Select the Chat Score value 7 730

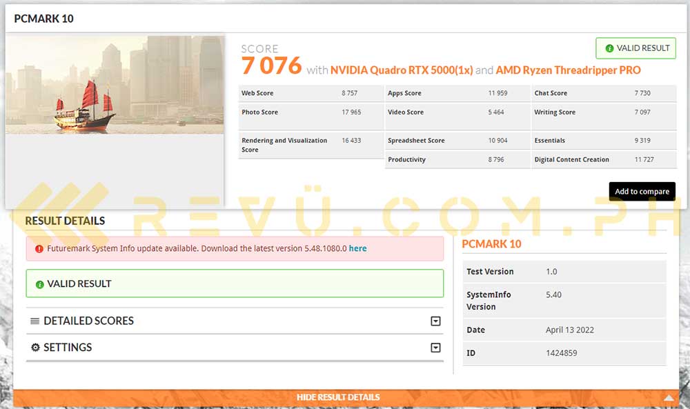(642, 93)
